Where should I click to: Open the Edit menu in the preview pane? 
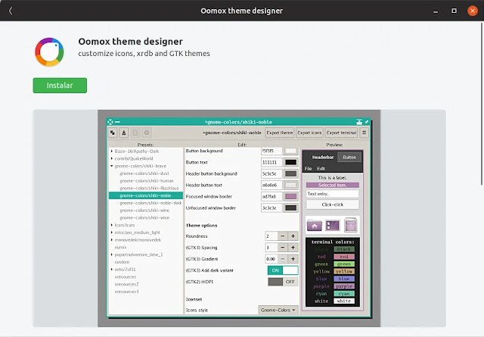(321, 168)
